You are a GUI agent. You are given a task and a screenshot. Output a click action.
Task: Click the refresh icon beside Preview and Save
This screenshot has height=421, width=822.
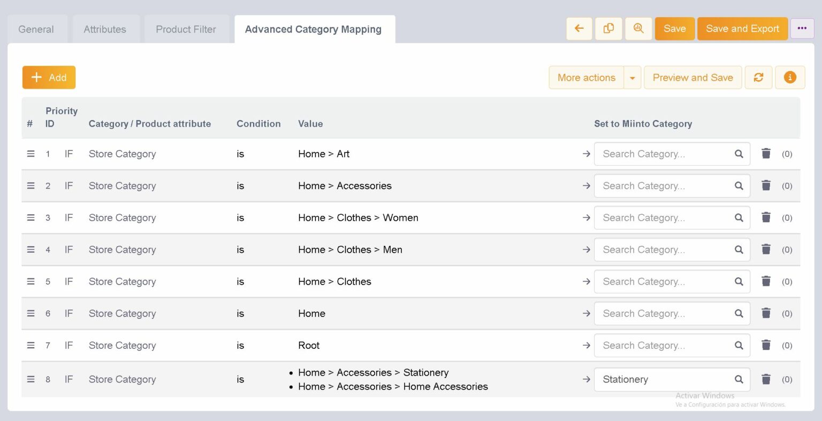pos(758,77)
